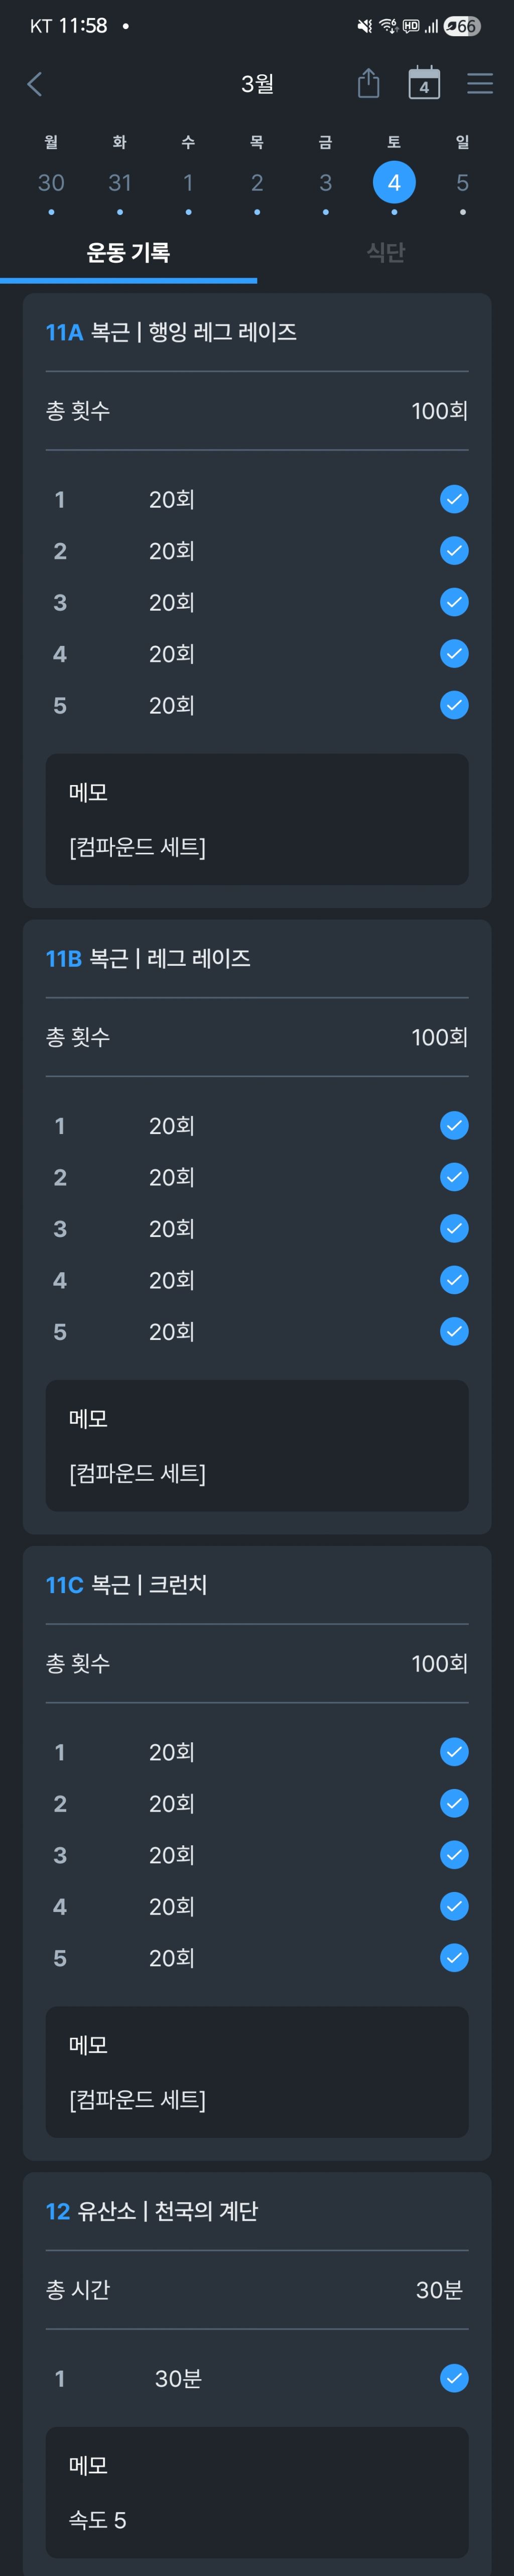Tap the share/export icon

[x=368, y=84]
